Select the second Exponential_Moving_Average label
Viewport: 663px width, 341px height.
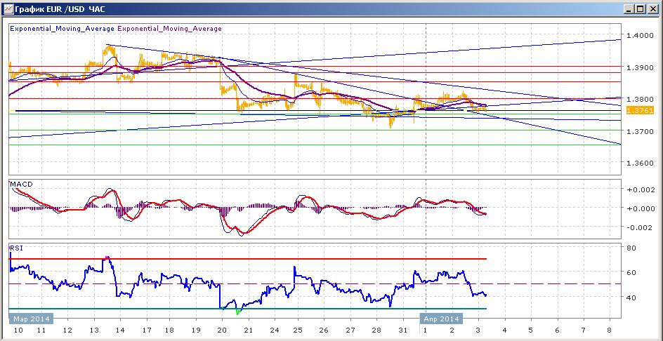click(x=169, y=29)
